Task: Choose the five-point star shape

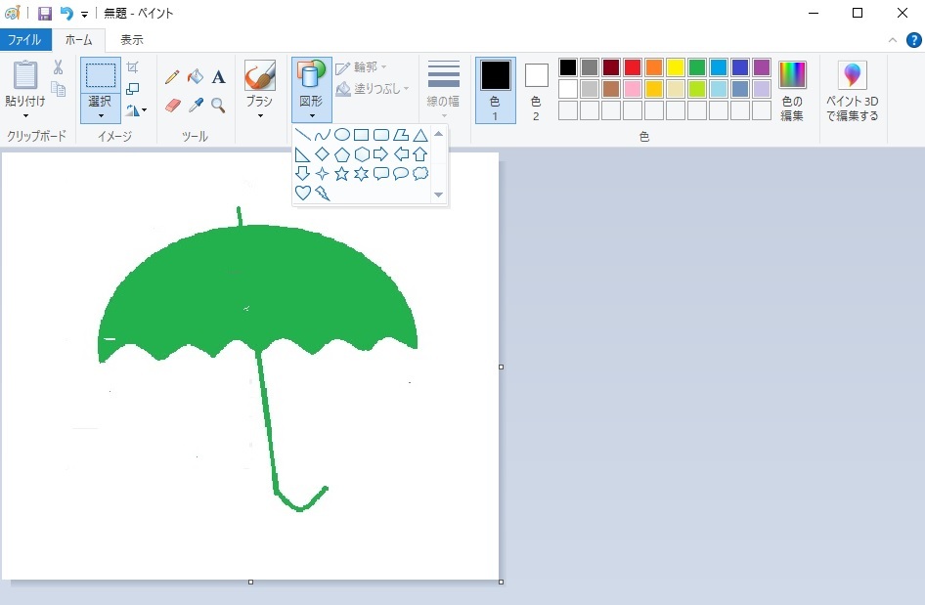Action: pyautogui.click(x=341, y=174)
